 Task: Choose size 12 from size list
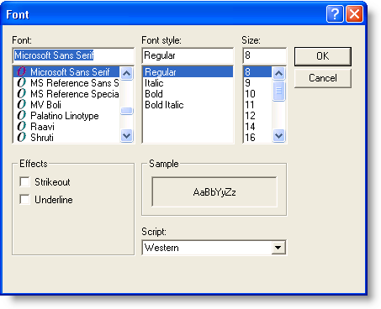(x=250, y=116)
